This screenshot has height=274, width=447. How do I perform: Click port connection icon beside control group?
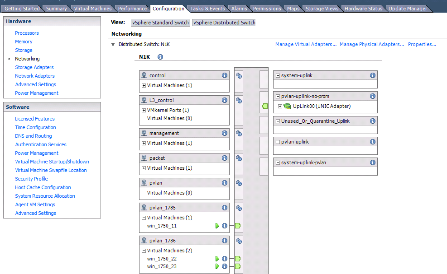239,75
